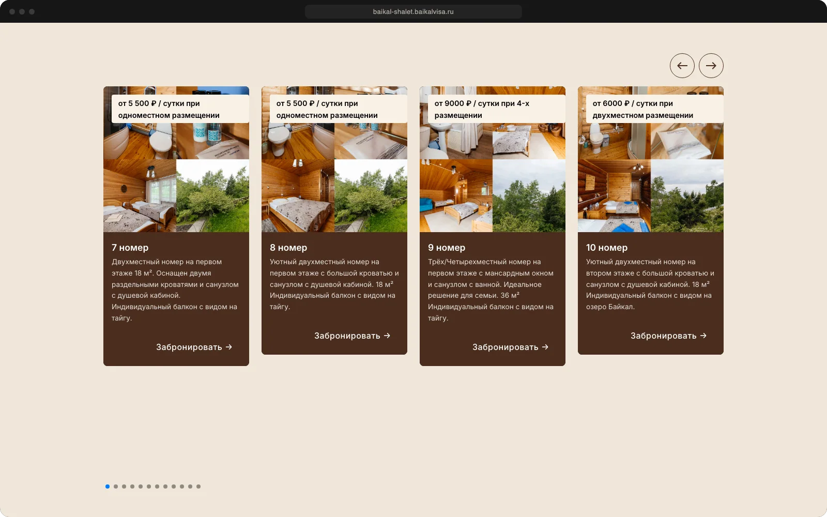The height and width of the screenshot is (517, 827).
Task: Click the '7 номер' card title
Action: pyautogui.click(x=130, y=248)
